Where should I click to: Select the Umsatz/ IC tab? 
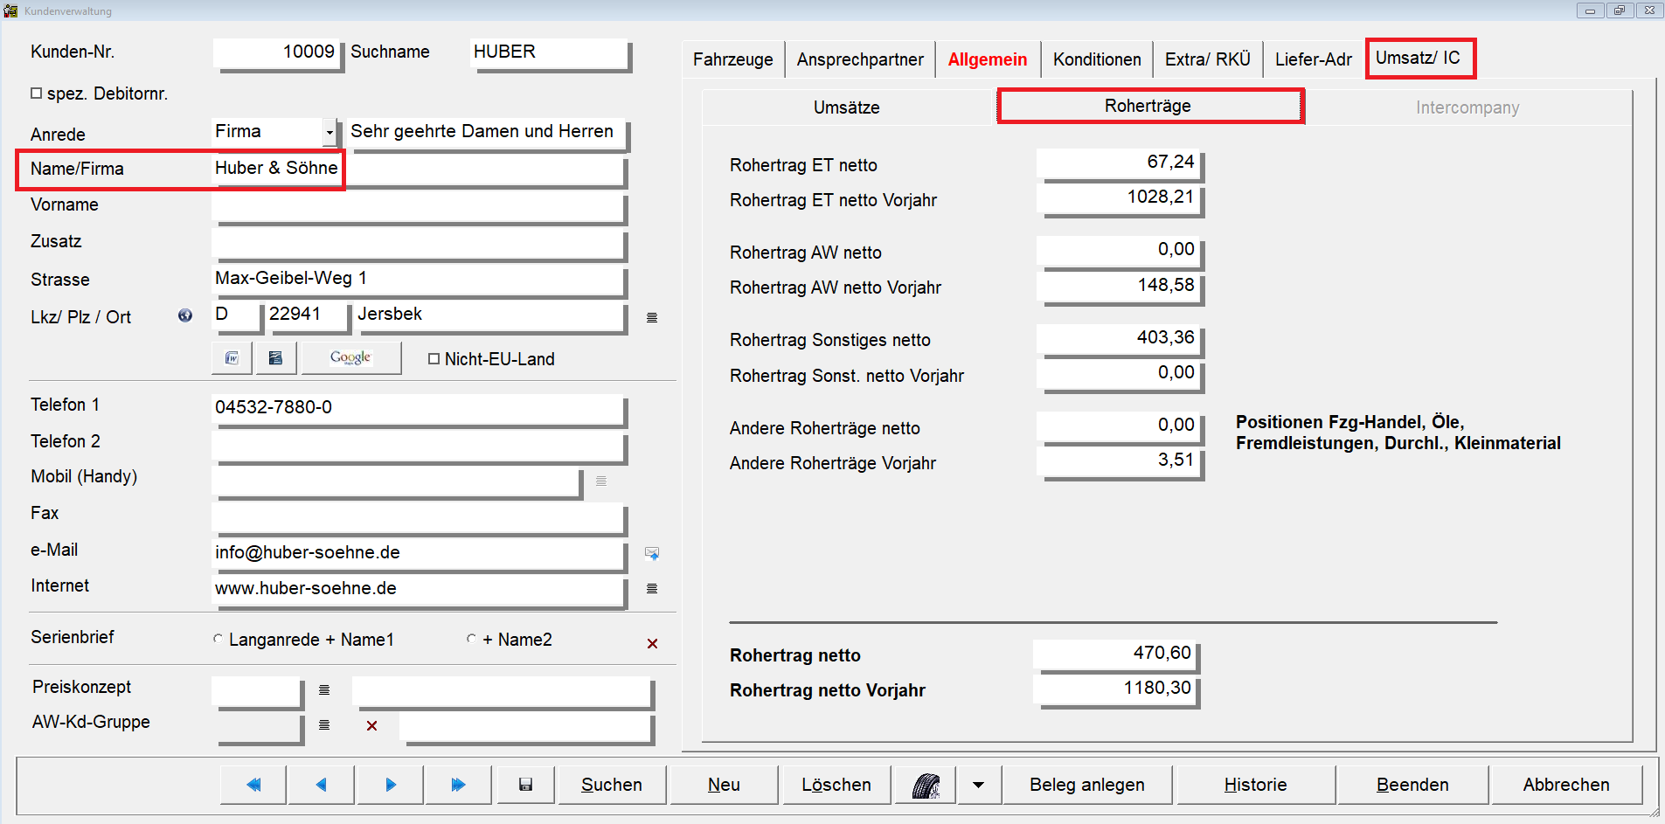pyautogui.click(x=1419, y=58)
